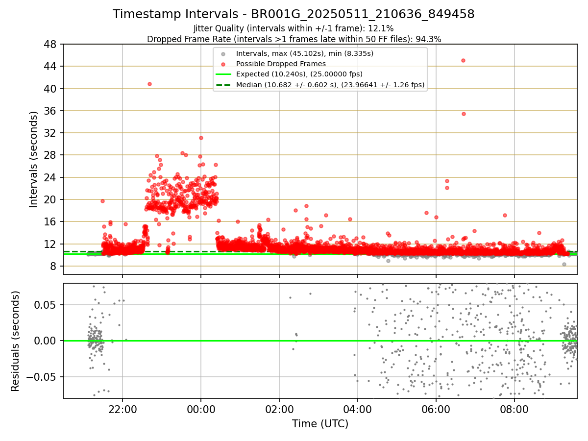The height and width of the screenshot is (441, 588).
Task: Click the gray marker icon for 'Intervals' in the legend
Action: click(223, 54)
